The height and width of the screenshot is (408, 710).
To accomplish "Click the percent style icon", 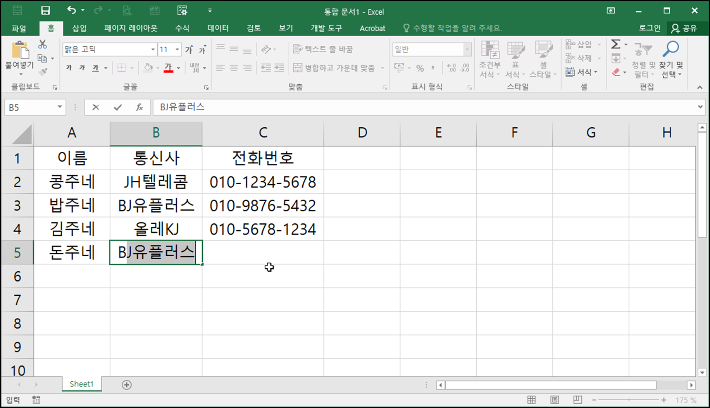I will 420,68.
